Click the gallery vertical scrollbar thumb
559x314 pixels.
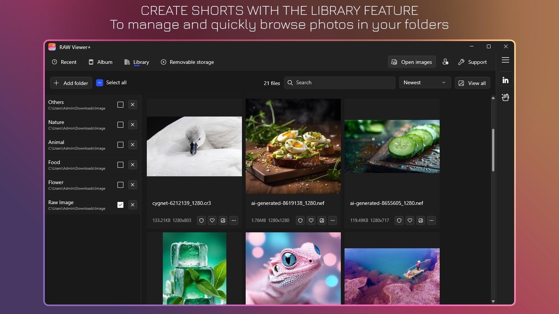pos(493,150)
